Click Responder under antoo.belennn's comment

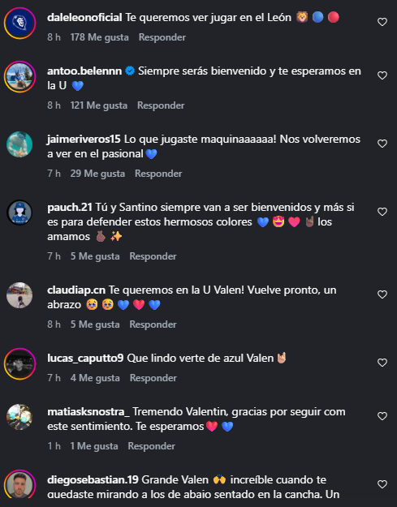click(x=161, y=105)
